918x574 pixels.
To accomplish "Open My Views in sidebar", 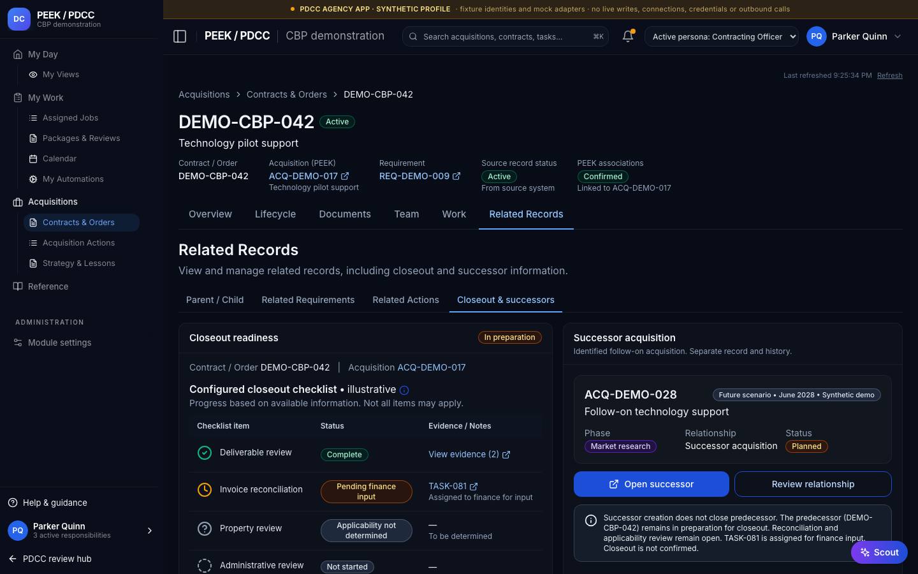I will (61, 75).
